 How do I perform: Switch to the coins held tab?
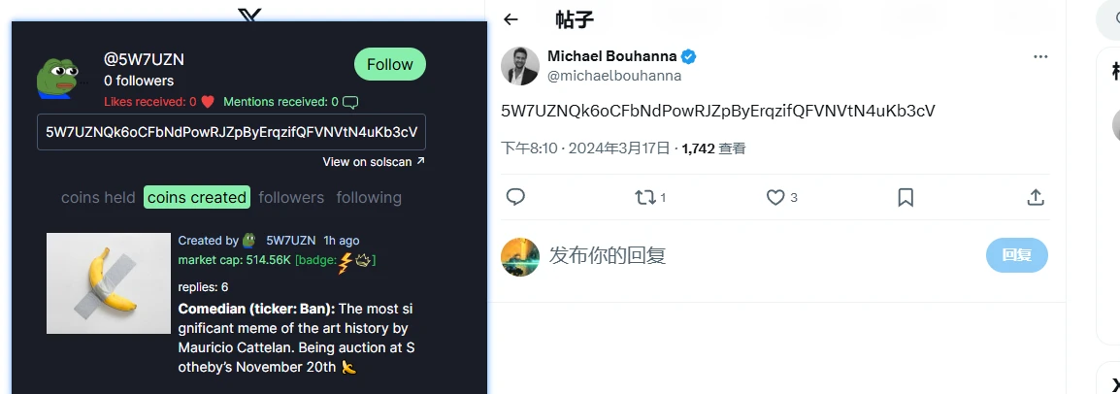(98, 197)
